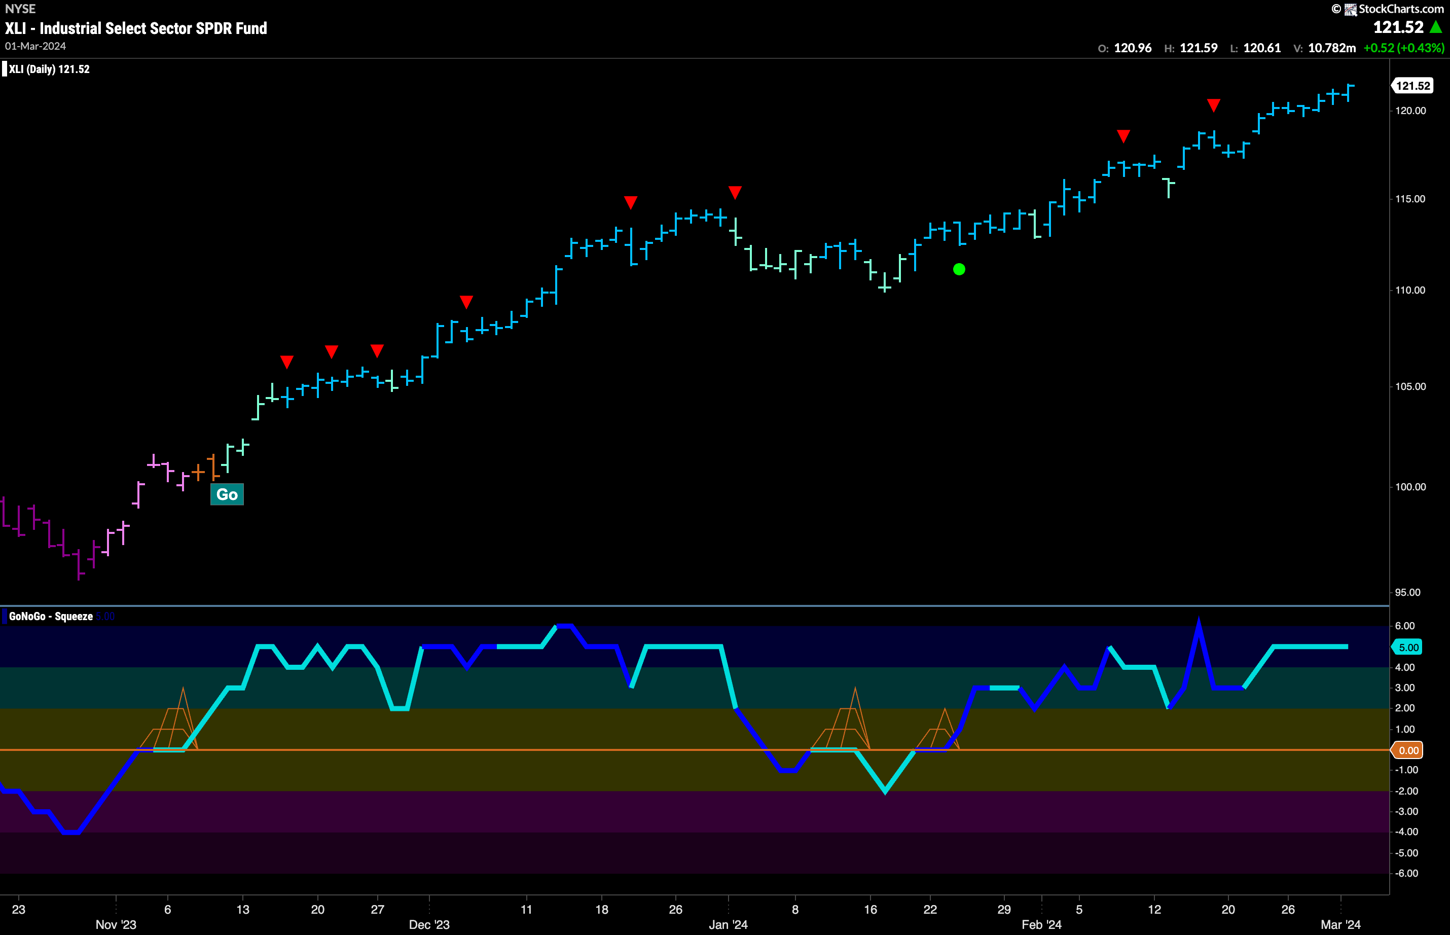Click the large 121.52 last price

pyautogui.click(x=1398, y=27)
